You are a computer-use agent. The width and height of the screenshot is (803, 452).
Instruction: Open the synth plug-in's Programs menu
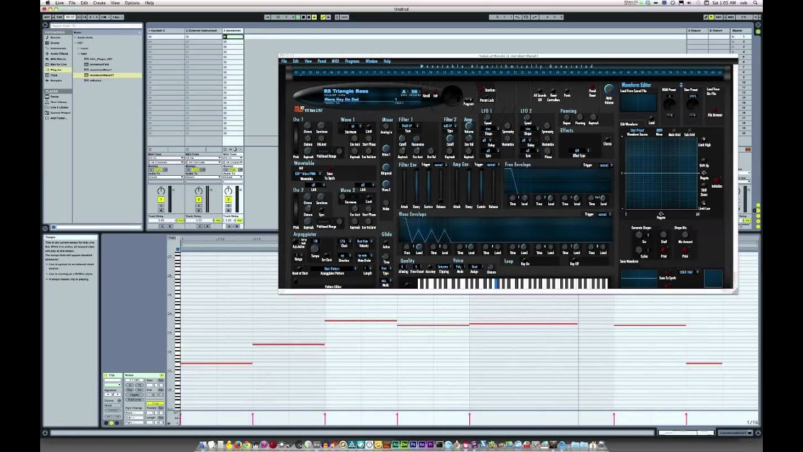click(352, 62)
